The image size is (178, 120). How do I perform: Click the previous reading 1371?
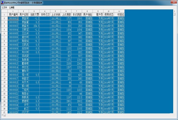pyautogui.click(x=66, y=60)
